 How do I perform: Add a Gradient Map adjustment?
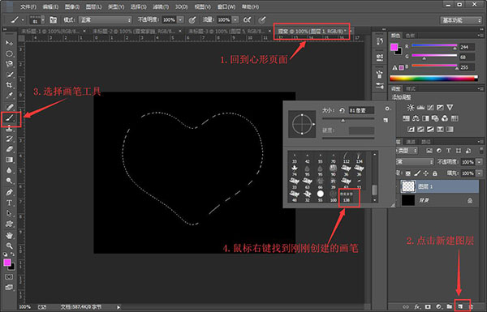(x=450, y=130)
